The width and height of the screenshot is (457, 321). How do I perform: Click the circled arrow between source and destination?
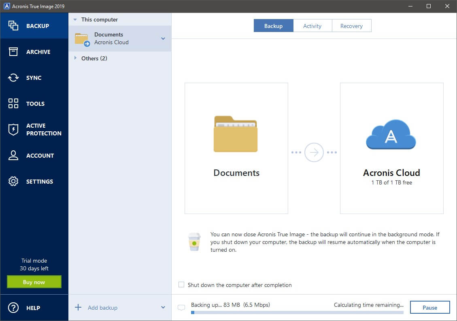point(314,152)
